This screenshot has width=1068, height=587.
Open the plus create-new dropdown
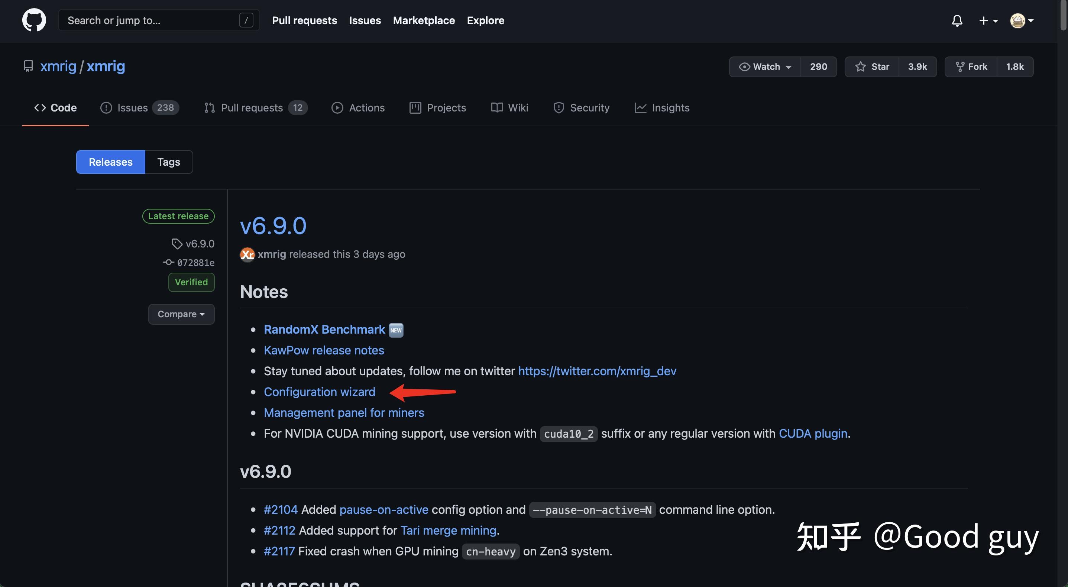[x=988, y=20]
